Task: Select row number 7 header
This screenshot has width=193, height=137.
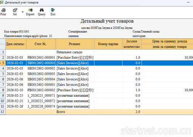Action: coord(3,85)
